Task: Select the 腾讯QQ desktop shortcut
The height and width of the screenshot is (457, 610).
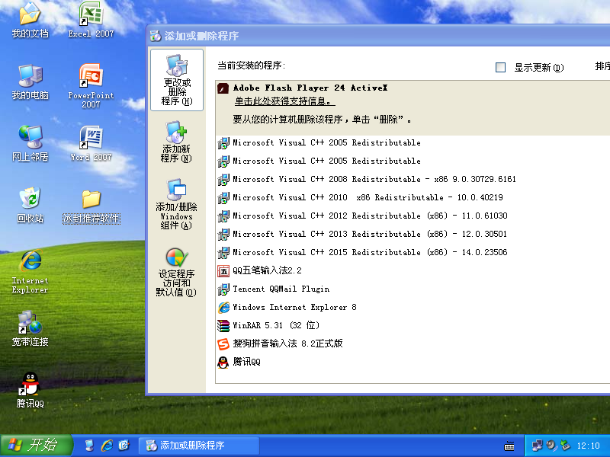Action: (x=30, y=390)
